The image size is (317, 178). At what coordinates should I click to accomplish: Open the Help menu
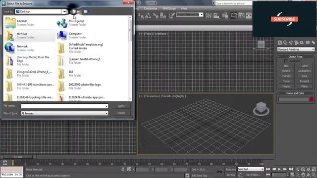[184, 8]
